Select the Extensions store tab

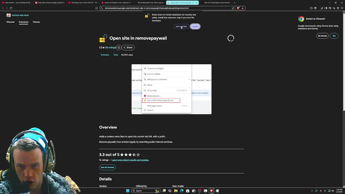(23, 22)
